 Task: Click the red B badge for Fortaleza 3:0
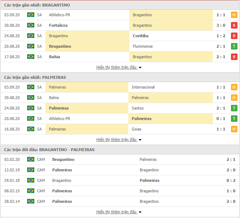tap(234, 25)
